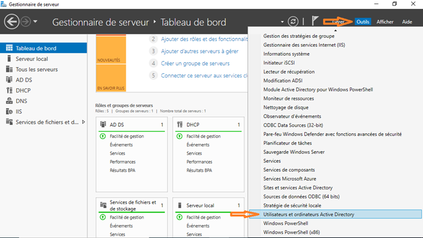Click Services de fichiers sidebar icon
423x238 pixels.
click(x=9, y=121)
